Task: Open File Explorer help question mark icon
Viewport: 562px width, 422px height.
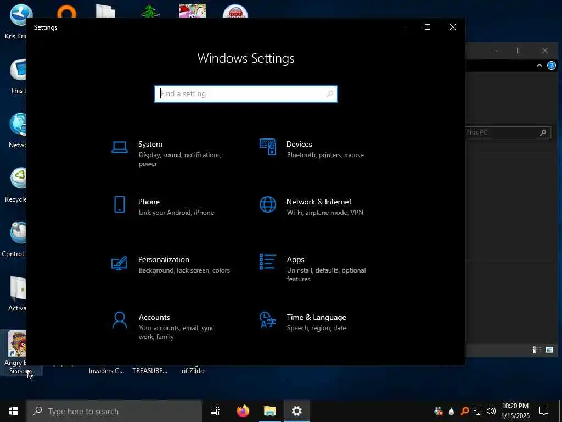Action: pyautogui.click(x=551, y=66)
